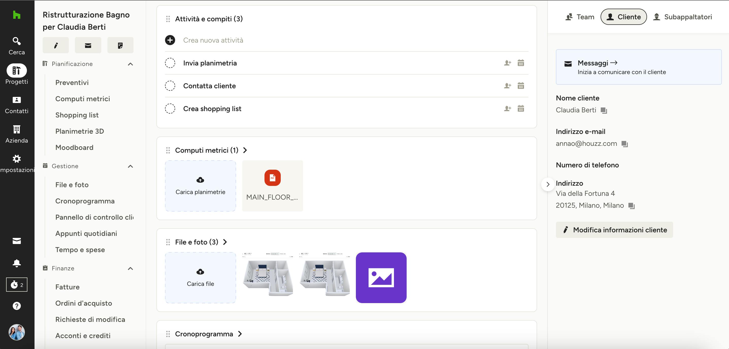The height and width of the screenshot is (349, 729).
Task: Click the add plus icon for new task
Action: pos(170,40)
